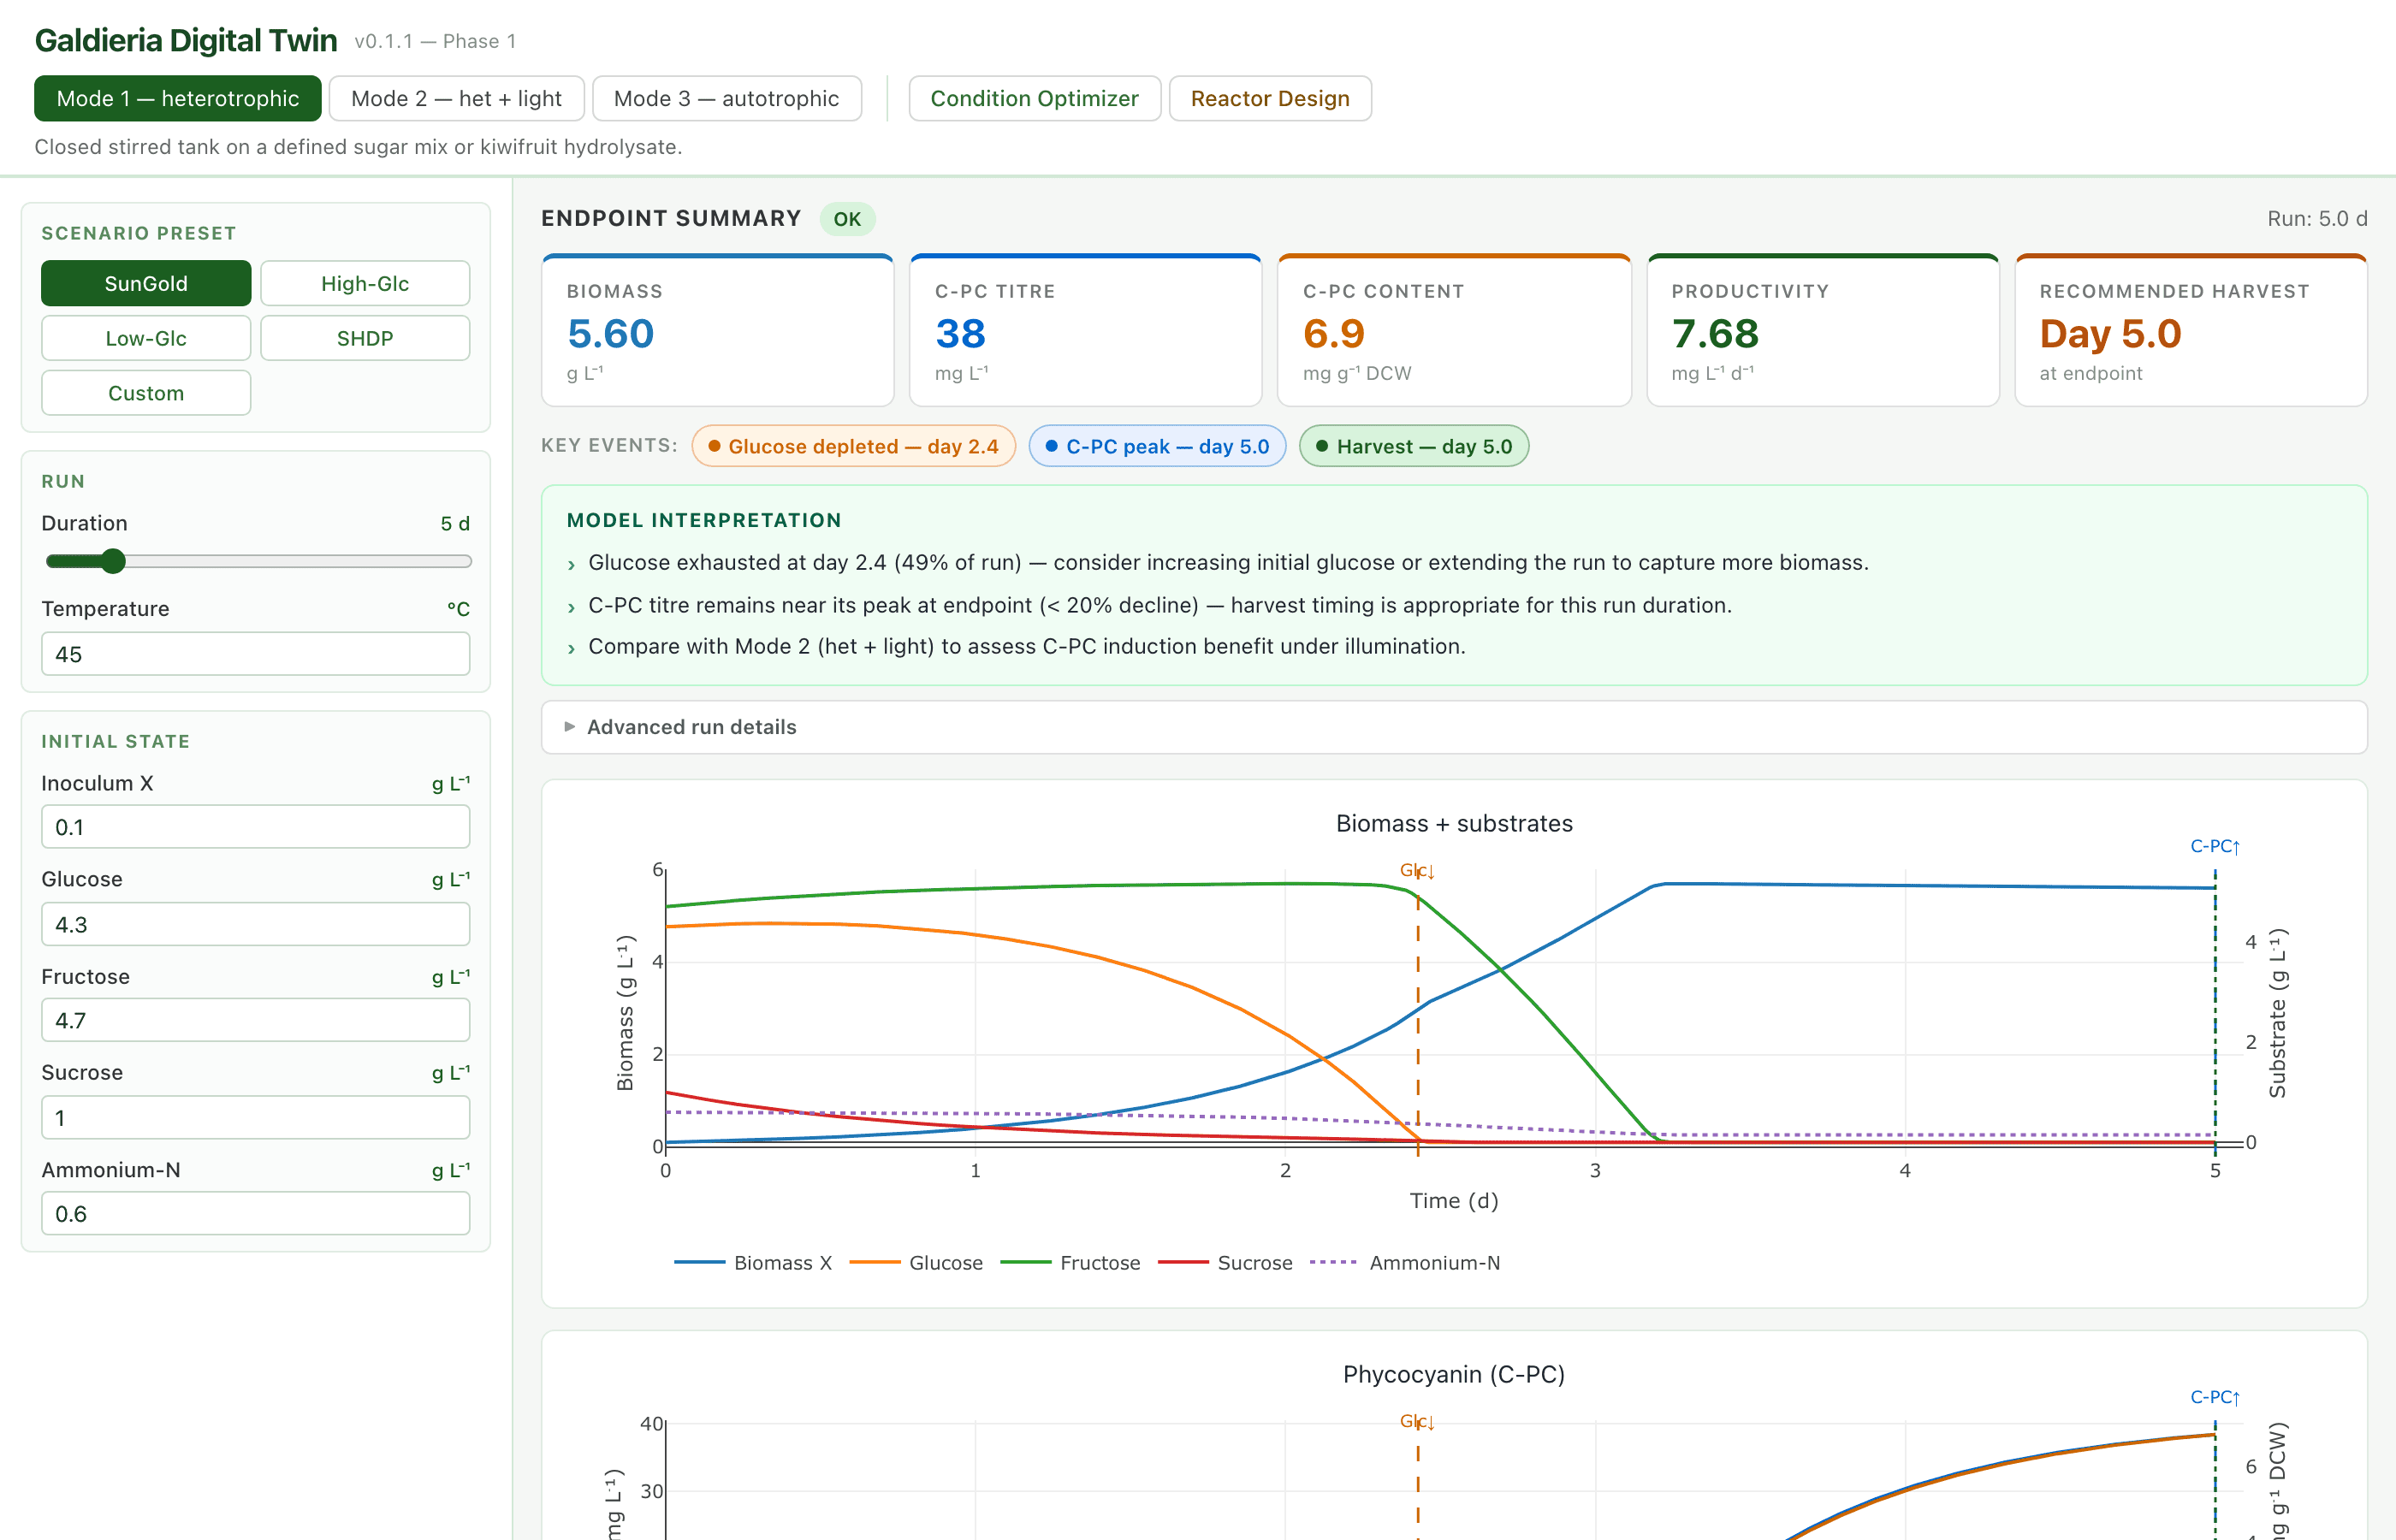Click the v0.1.1 — Phase 1 version text
Image resolution: width=2396 pixels, height=1540 pixels.
tap(435, 41)
